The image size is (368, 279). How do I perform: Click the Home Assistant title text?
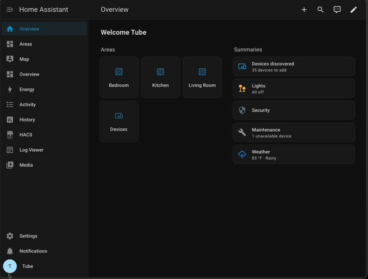click(43, 10)
